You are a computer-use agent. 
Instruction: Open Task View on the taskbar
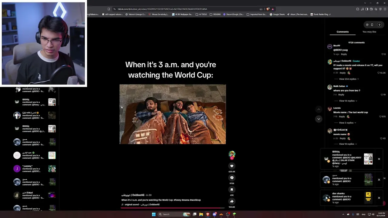click(x=195, y=214)
